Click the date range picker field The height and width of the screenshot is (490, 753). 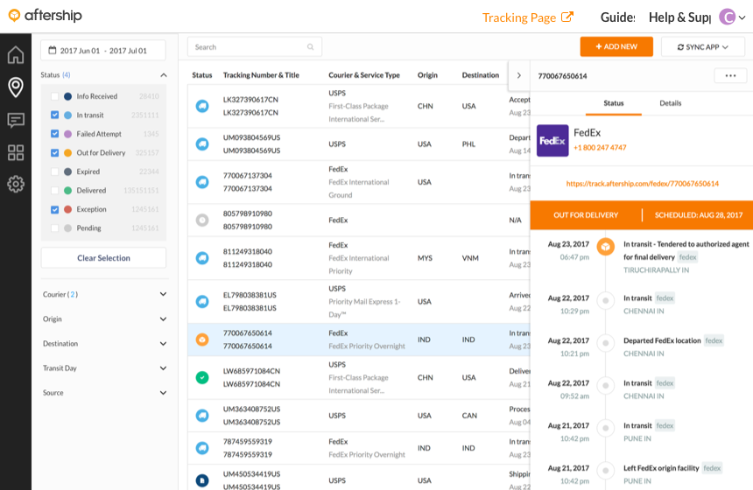click(x=103, y=51)
